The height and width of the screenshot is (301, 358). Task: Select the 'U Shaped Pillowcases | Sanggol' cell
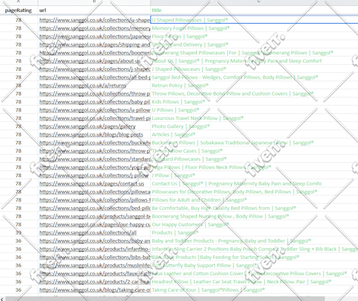click(x=254, y=20)
